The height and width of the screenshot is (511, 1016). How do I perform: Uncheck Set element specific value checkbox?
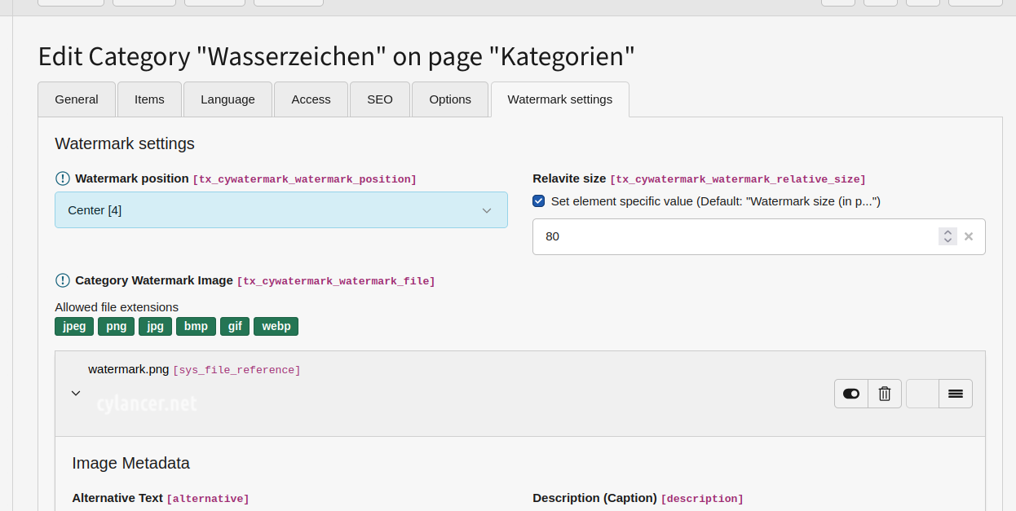(539, 201)
